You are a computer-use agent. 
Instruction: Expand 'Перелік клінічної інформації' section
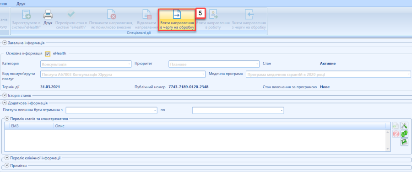tap(7, 158)
